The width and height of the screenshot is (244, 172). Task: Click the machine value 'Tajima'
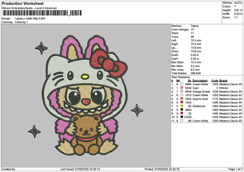click(x=195, y=26)
